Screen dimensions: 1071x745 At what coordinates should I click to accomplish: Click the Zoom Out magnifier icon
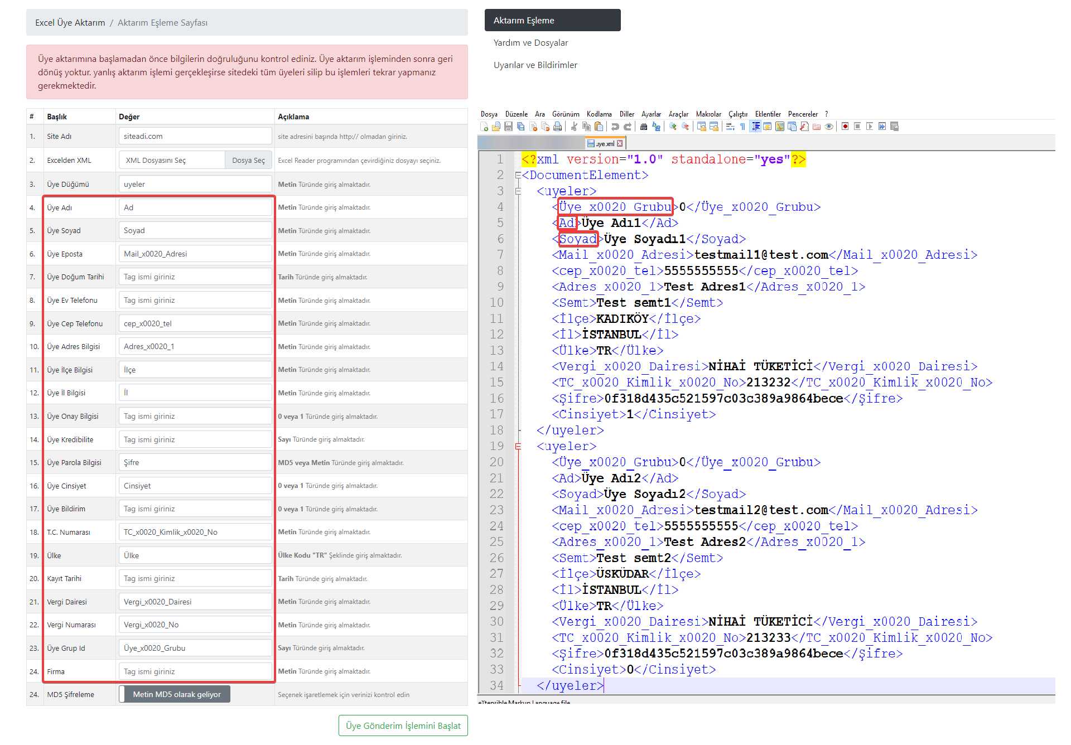[686, 127]
